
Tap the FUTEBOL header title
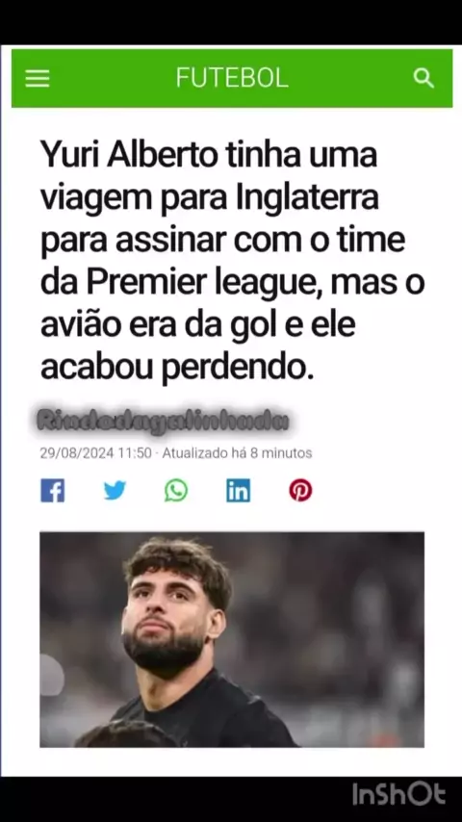coord(232,78)
